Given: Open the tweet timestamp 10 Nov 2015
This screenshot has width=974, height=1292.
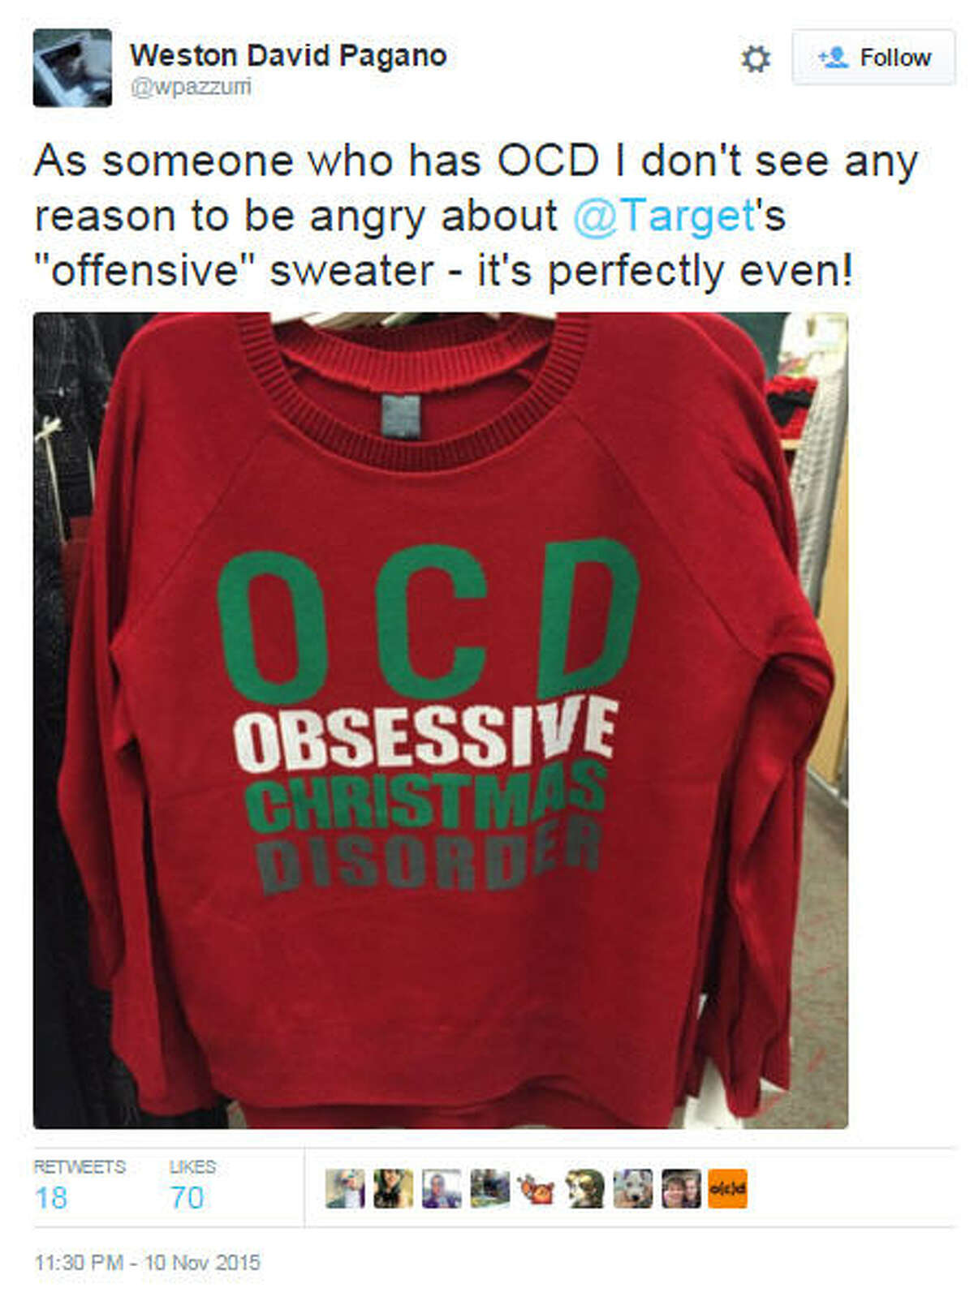Looking at the screenshot, I should coord(147,1262).
